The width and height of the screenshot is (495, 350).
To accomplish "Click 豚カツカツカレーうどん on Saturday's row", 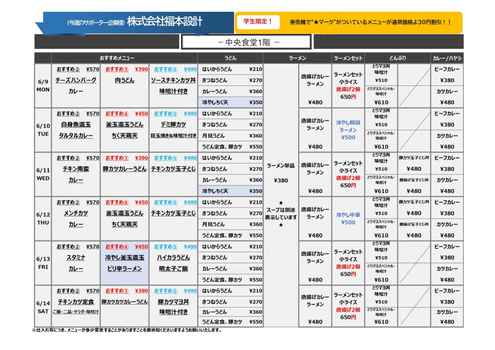I will click(x=124, y=302).
